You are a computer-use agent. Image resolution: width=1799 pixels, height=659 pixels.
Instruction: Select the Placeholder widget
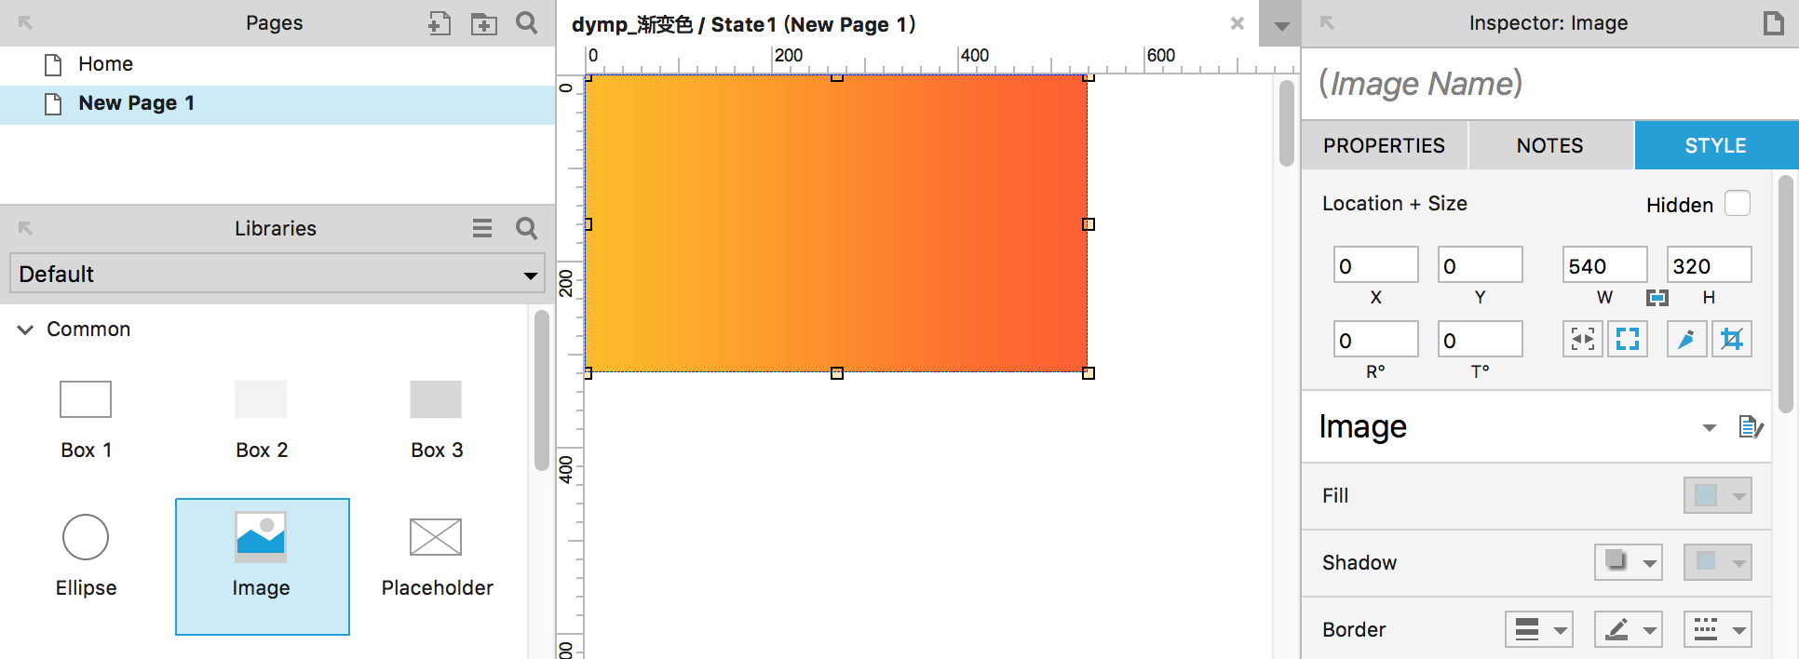tap(437, 558)
